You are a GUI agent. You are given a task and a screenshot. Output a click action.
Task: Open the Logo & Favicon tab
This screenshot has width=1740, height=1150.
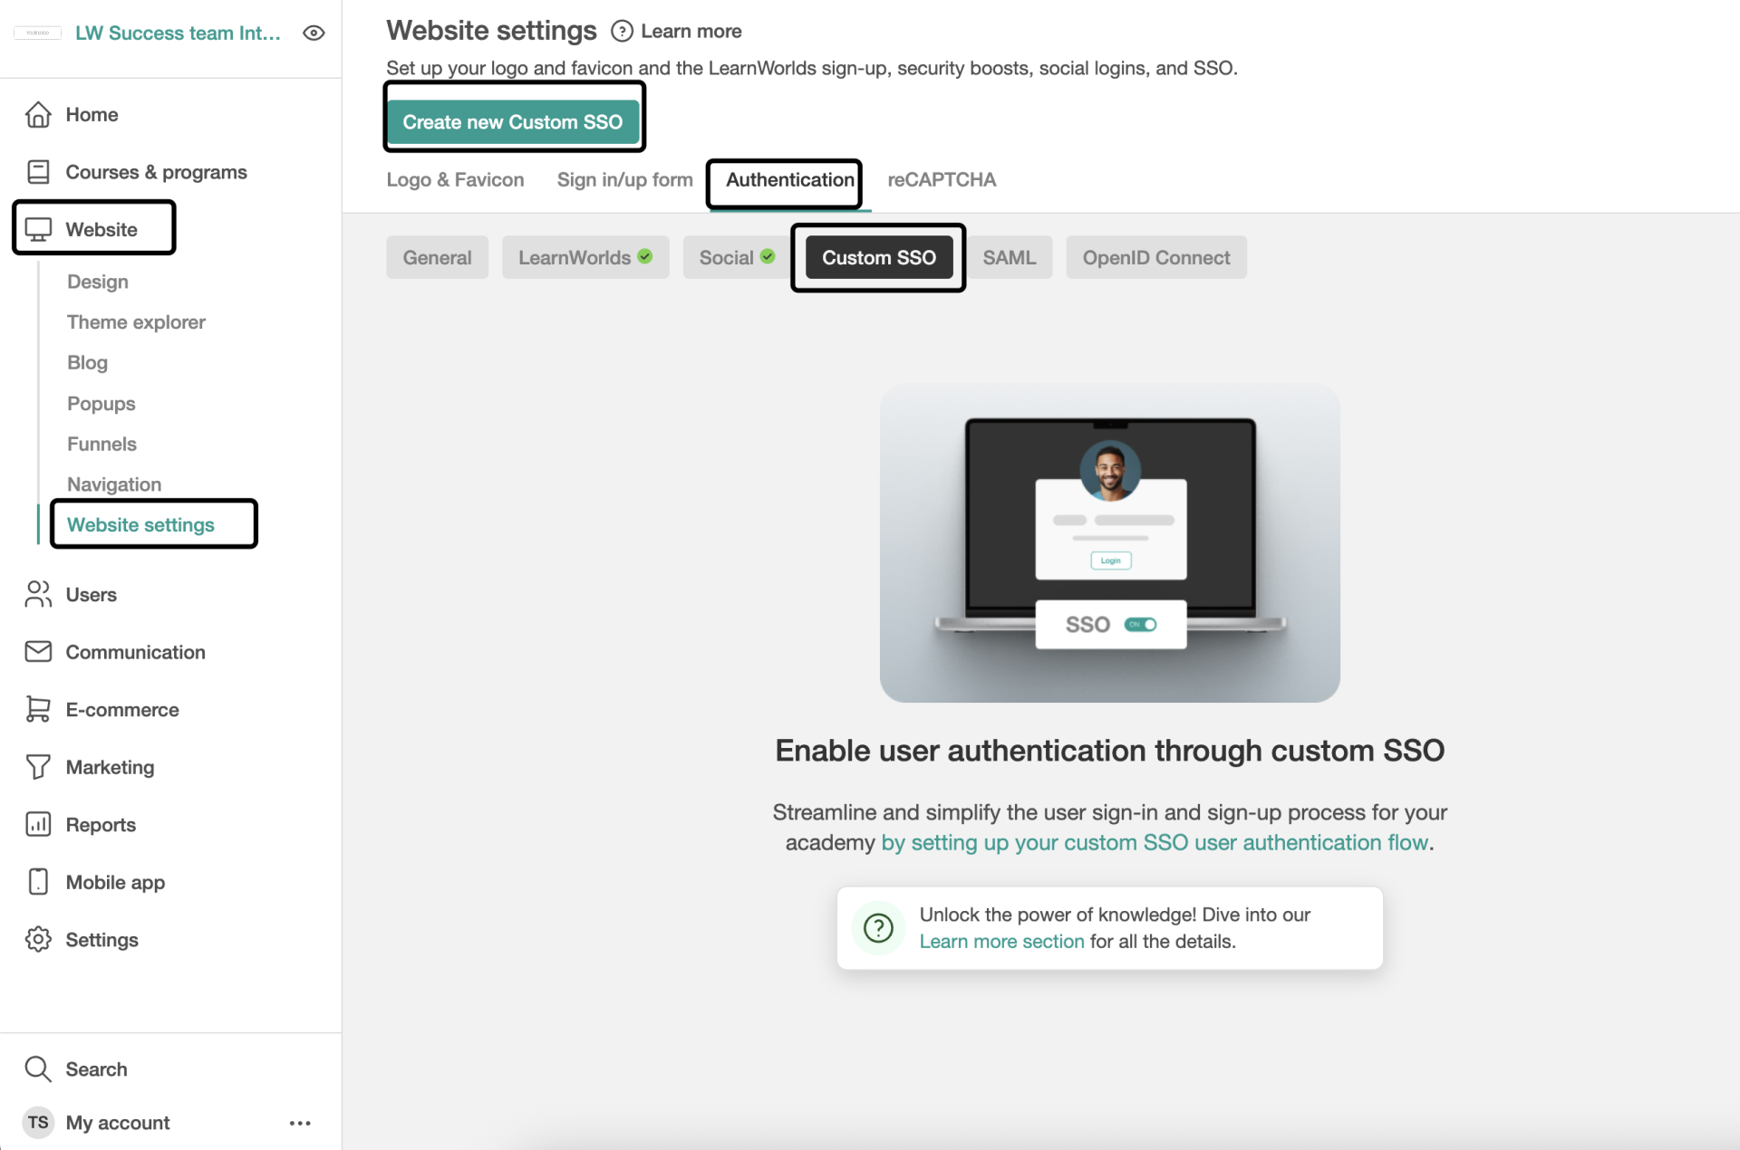[455, 180]
